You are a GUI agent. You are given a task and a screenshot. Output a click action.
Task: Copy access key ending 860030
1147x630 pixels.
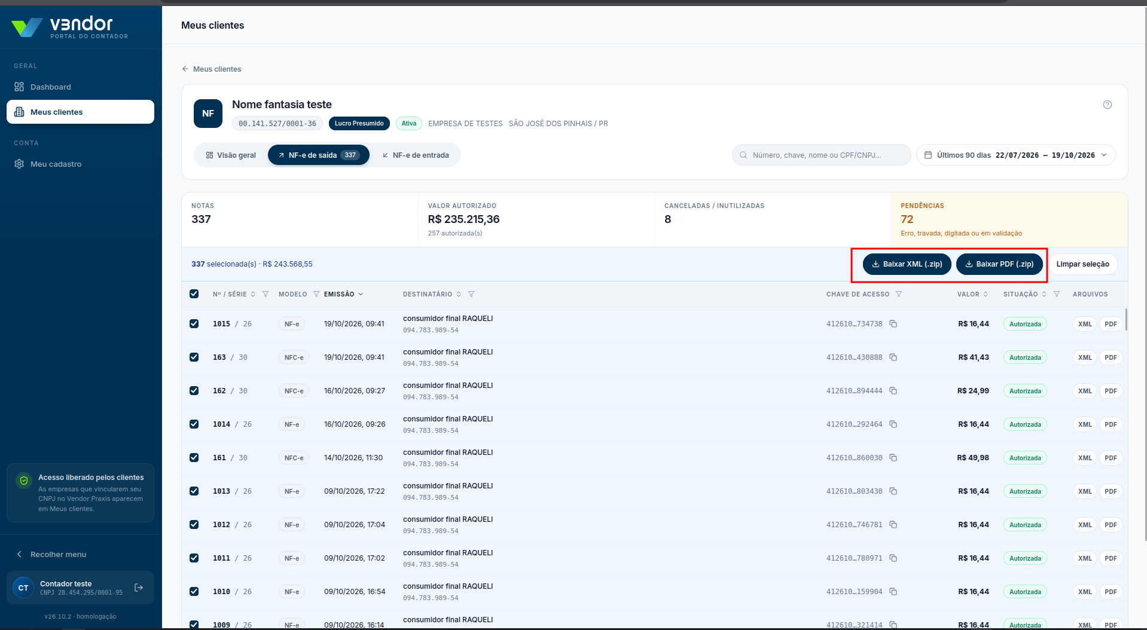pyautogui.click(x=893, y=458)
